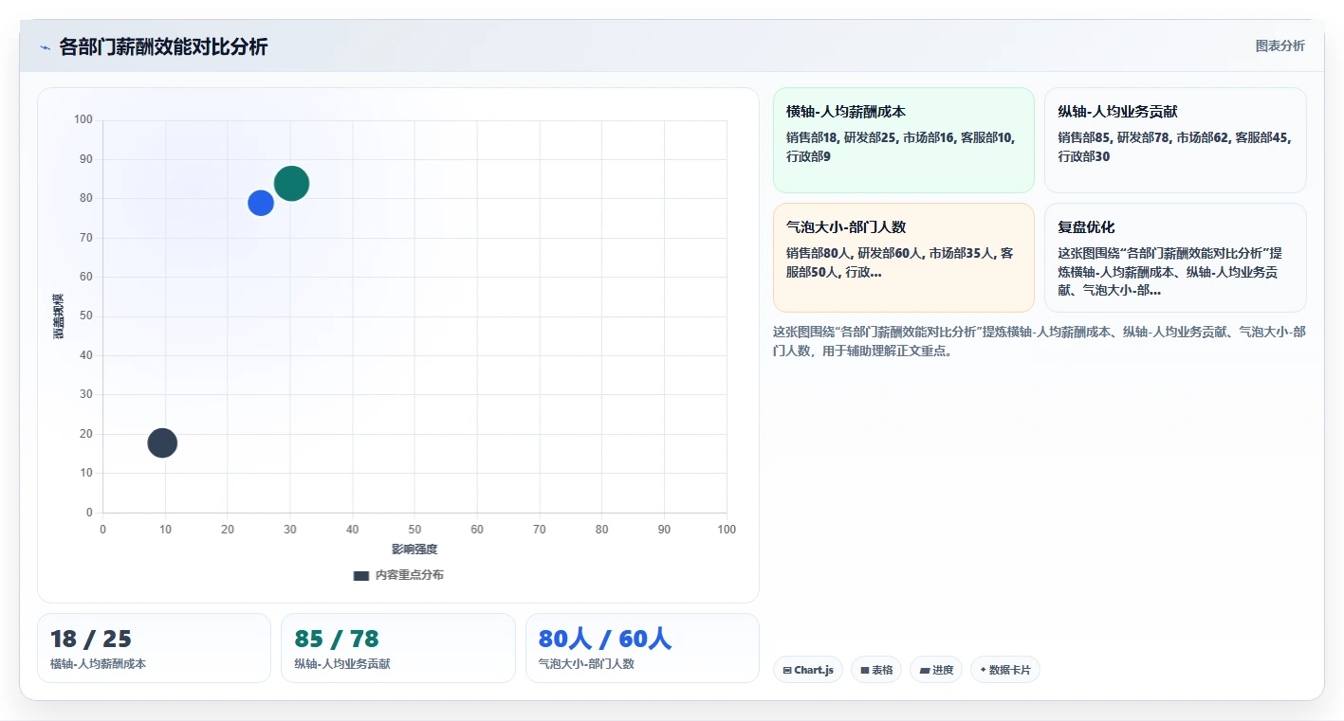Open the 横轴-人均薪酬成本 green card

coord(904,140)
